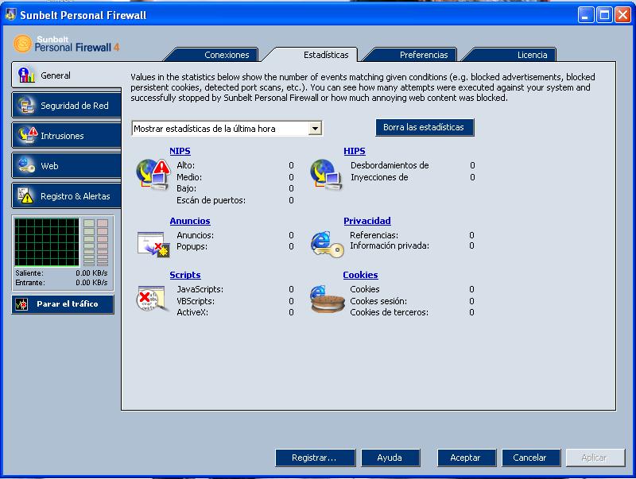Confirm with the Aceptar button

(x=466, y=458)
